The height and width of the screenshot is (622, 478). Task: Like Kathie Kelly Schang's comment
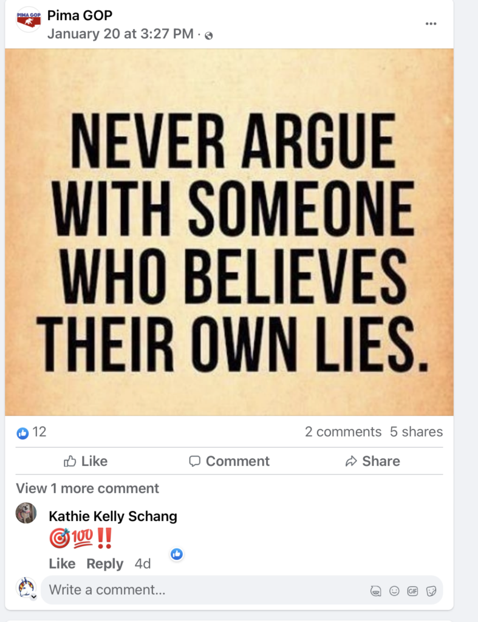[x=62, y=563]
